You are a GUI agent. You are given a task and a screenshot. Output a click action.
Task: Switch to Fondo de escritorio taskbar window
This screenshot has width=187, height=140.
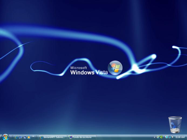pyautogui.click(x=82, y=137)
